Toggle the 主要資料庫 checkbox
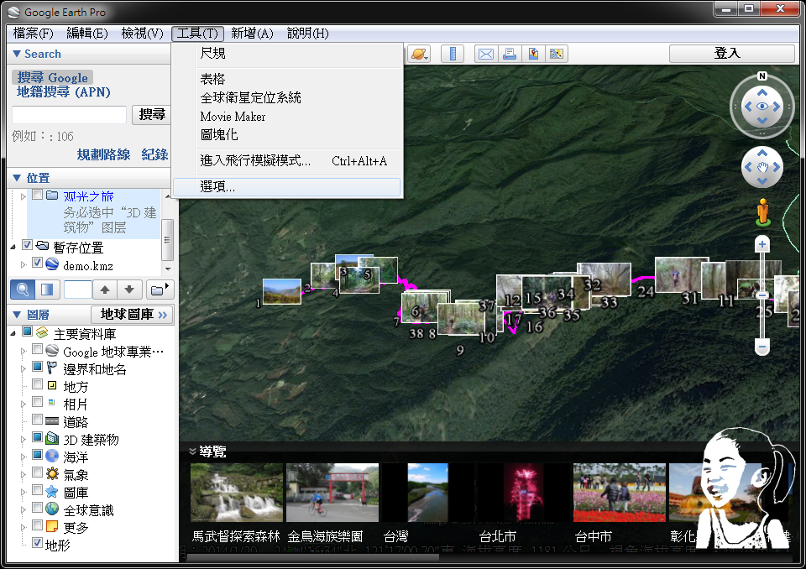Image resolution: width=806 pixels, height=569 pixels. coord(27,331)
